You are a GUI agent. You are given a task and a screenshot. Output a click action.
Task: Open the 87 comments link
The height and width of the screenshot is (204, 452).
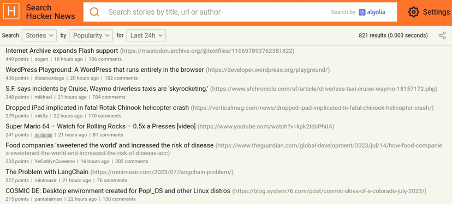click(x=108, y=135)
